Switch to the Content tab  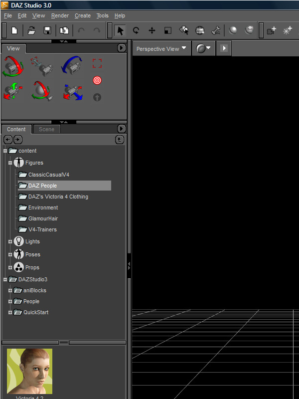pos(16,129)
